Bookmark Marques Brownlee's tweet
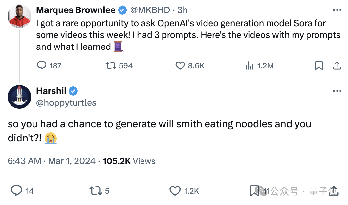This screenshot has height=205, width=348. coord(319,65)
